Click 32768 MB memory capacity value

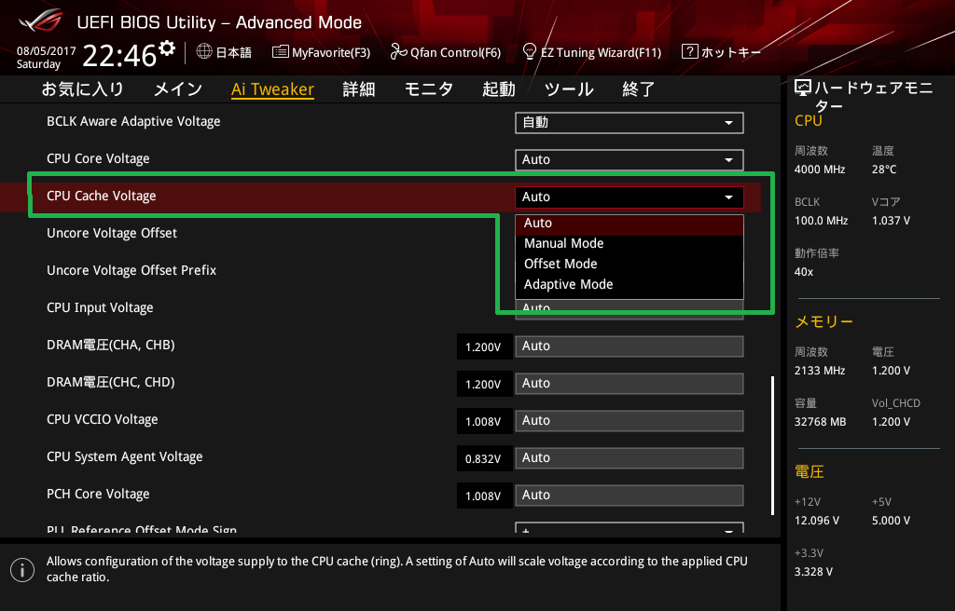coord(820,421)
